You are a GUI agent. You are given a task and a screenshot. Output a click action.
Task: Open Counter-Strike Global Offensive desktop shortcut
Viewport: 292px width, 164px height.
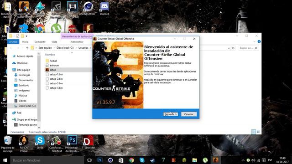click(x=24, y=10)
